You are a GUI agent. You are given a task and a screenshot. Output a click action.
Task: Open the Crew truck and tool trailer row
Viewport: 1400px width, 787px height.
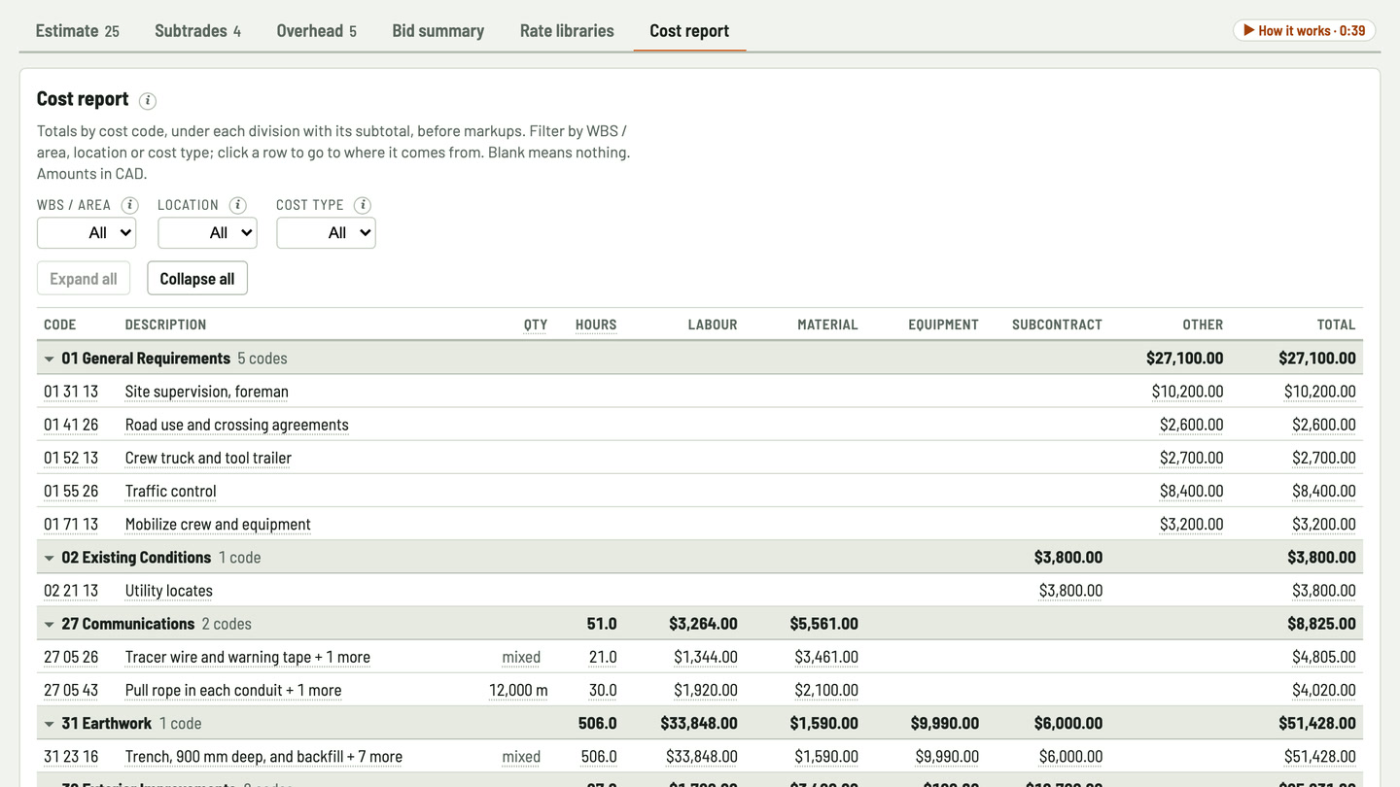point(700,458)
